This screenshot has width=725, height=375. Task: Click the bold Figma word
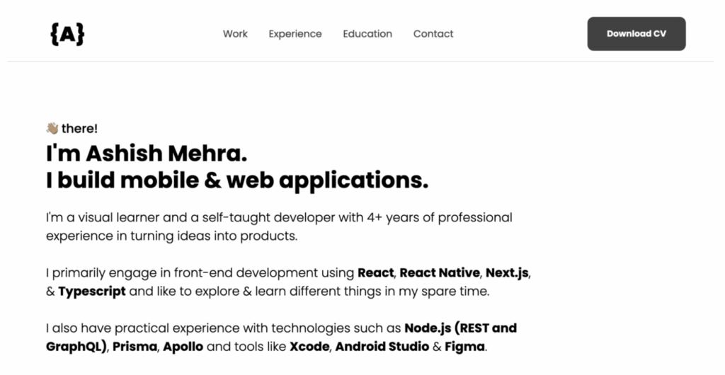[464, 347]
